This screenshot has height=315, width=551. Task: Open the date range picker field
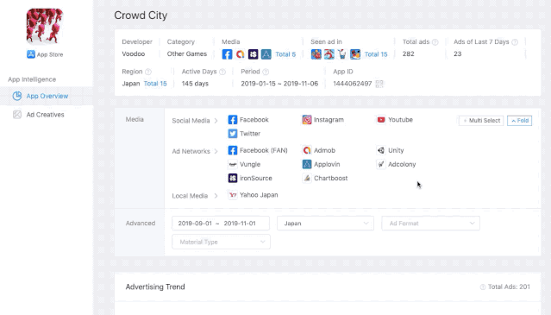pos(221,224)
